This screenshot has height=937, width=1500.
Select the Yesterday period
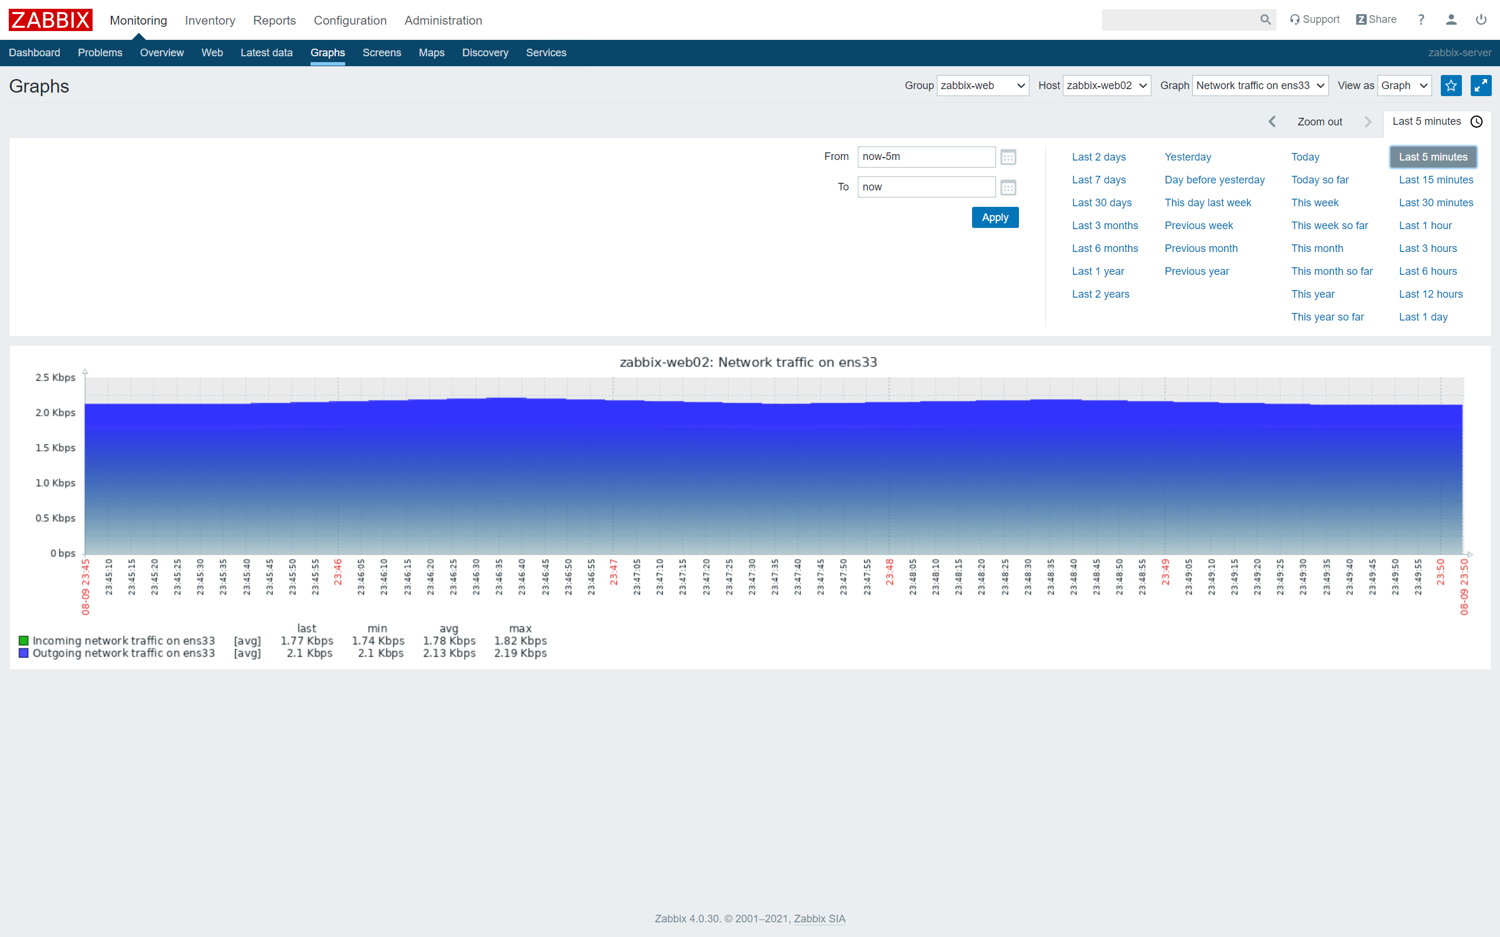pyautogui.click(x=1187, y=157)
